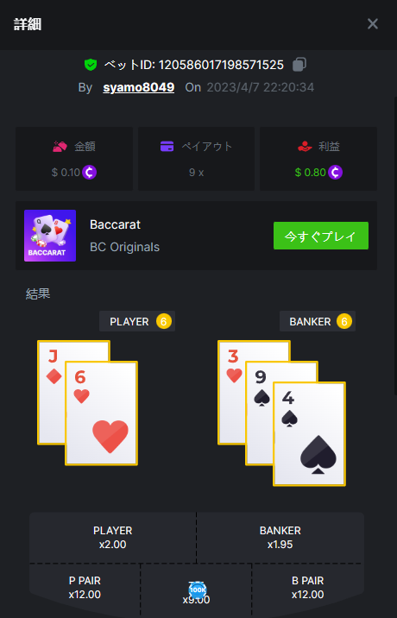Viewport: 397px width, 618px height.
Task: Click the green verified shield icon
Action: [91, 64]
